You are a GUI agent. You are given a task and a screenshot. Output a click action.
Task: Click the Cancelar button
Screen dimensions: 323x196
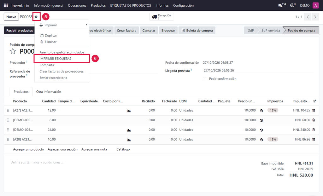[149, 31]
